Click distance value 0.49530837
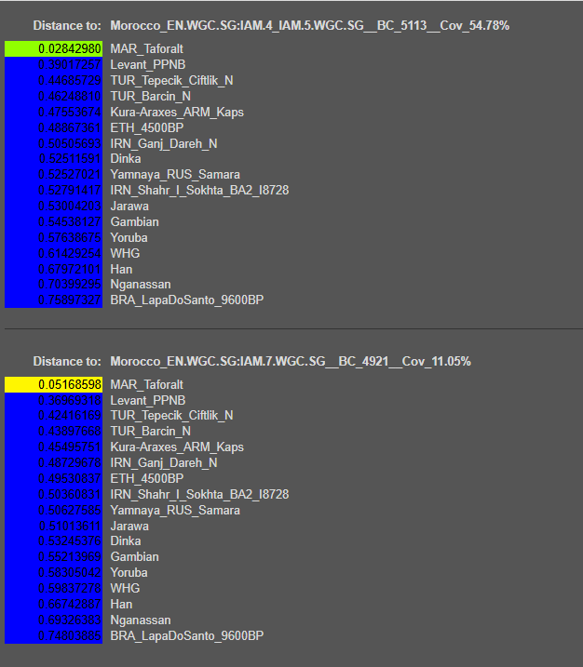 53,478
